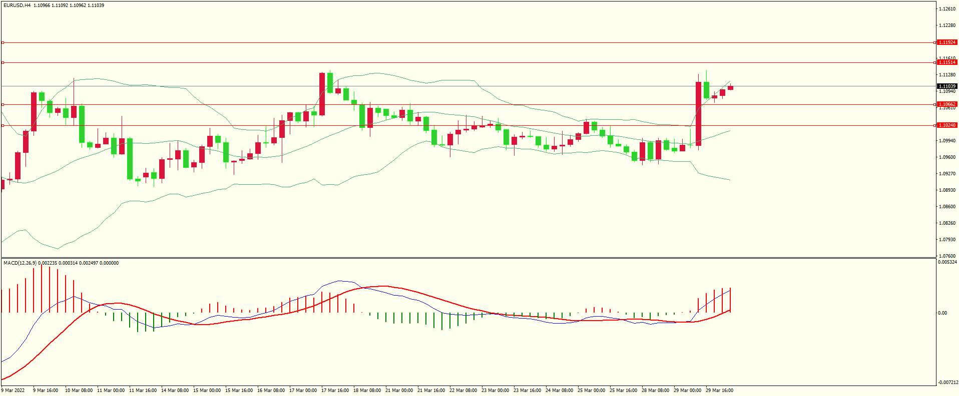Click the 14 Mar 08:00 time label
This screenshot has width=959, height=396.
(x=175, y=391)
